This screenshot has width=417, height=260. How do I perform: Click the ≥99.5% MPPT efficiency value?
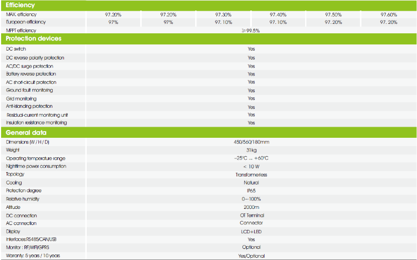pyautogui.click(x=251, y=31)
